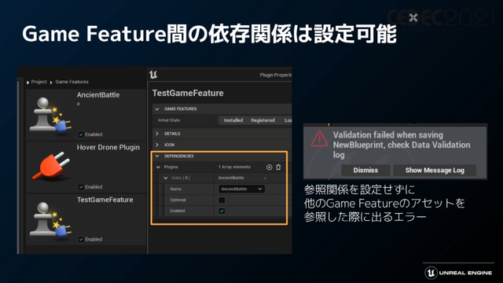Check the Optional dependency checkbox
The height and width of the screenshot is (283, 503).
222,200
